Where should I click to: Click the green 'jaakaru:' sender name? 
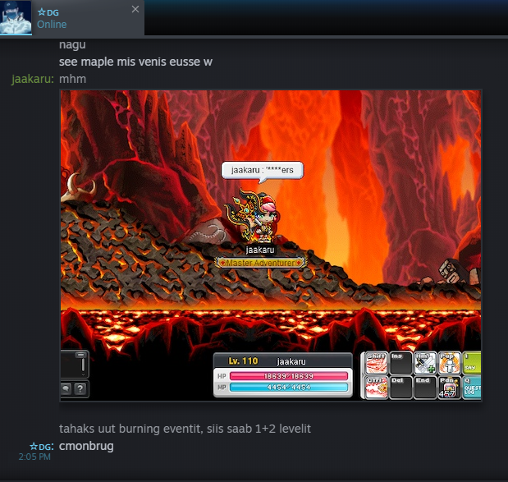tap(33, 79)
